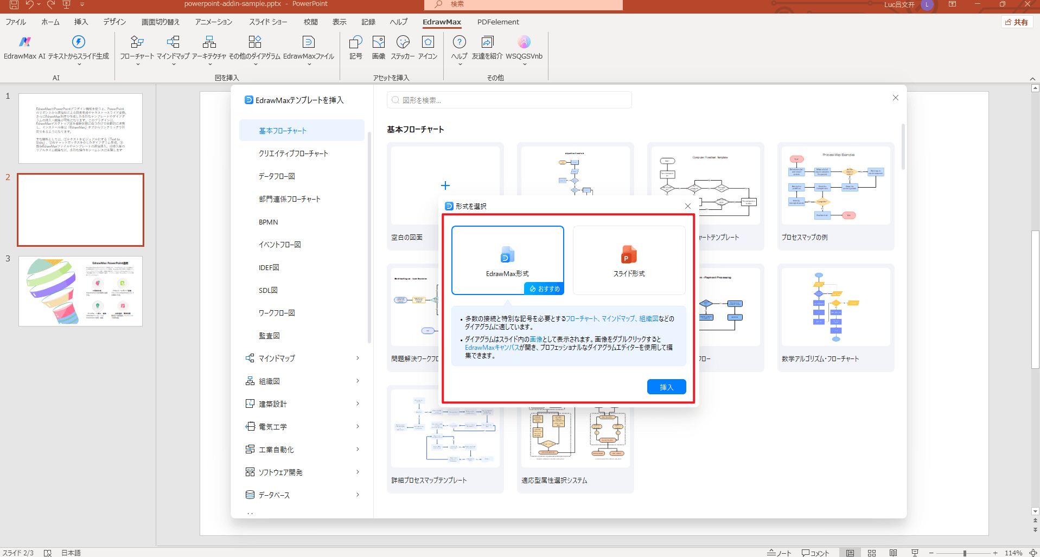Switch to slide sorter view icon
The image size is (1040, 557).
872,553
